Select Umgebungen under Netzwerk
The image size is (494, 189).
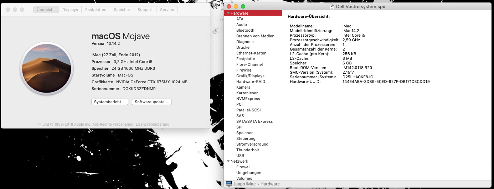pos(253,173)
